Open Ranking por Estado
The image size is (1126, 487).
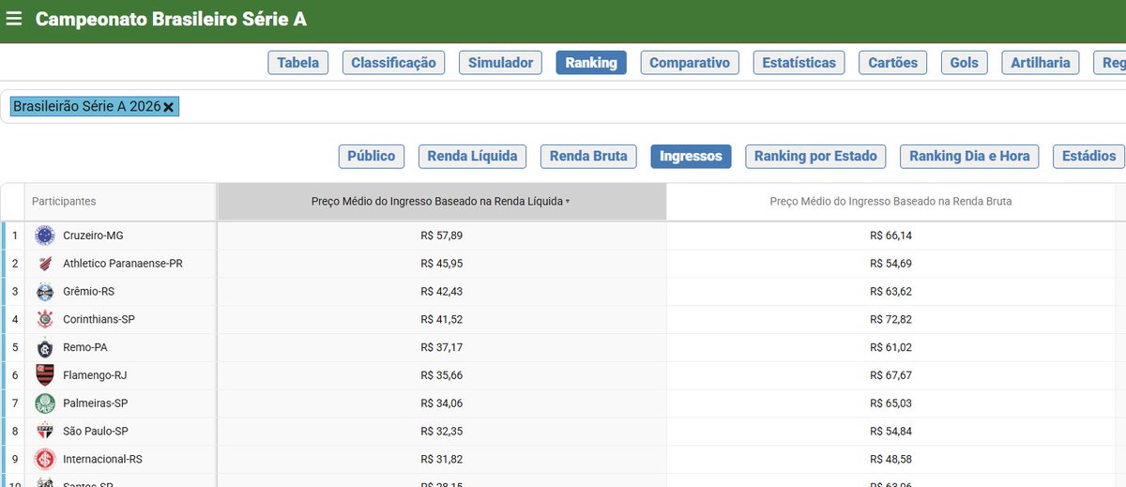(x=815, y=156)
